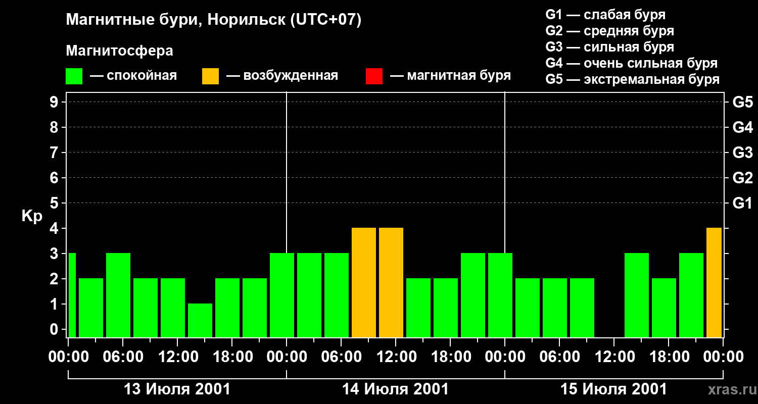758x404 pixels.
Task: Click the 'G3' label on the right axis
Action: coord(742,153)
